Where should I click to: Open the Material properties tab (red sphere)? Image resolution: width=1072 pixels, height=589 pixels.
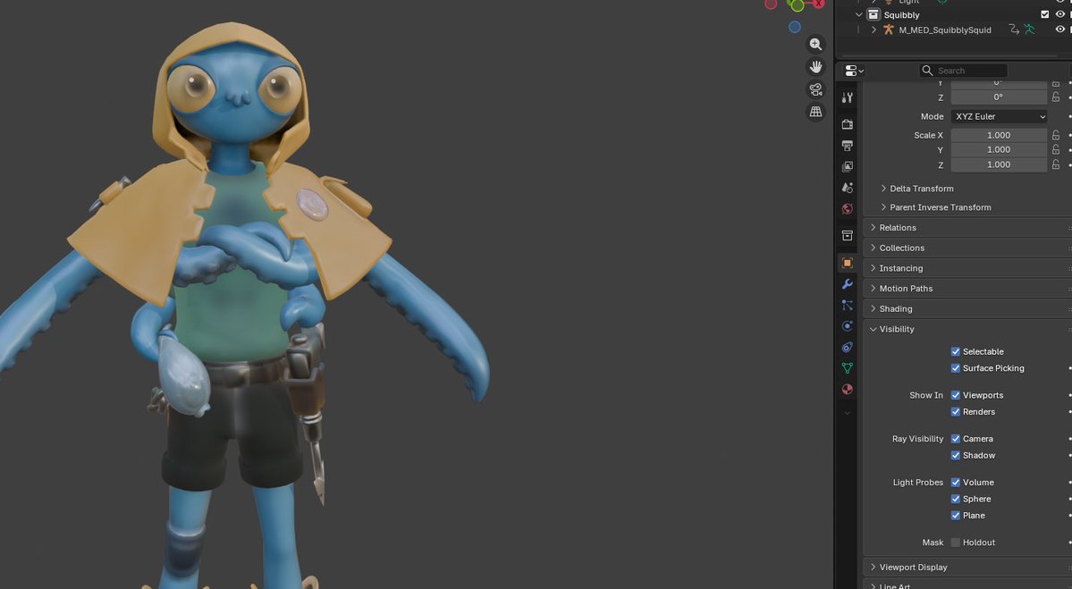click(847, 390)
